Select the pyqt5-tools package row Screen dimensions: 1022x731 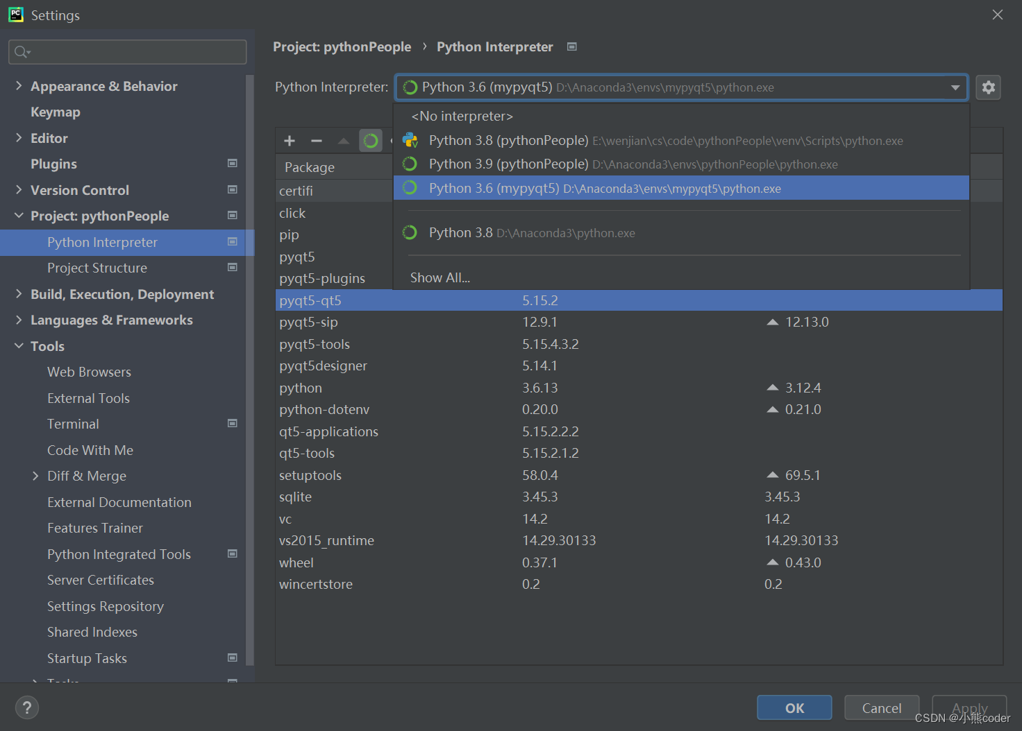[x=315, y=343]
